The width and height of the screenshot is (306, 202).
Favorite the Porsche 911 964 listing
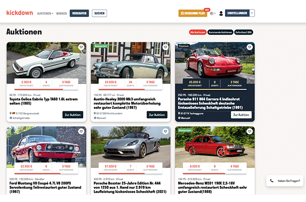coord(250,47)
